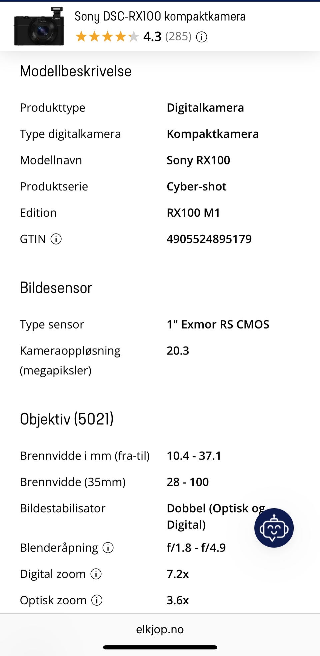Select the GTIN number 4905524895179
The width and height of the screenshot is (320, 656).
209,239
